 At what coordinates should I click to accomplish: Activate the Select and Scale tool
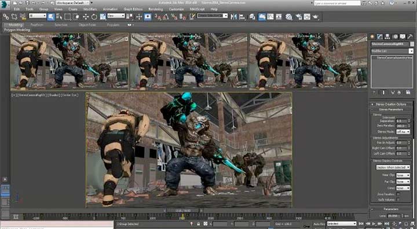click(x=103, y=17)
